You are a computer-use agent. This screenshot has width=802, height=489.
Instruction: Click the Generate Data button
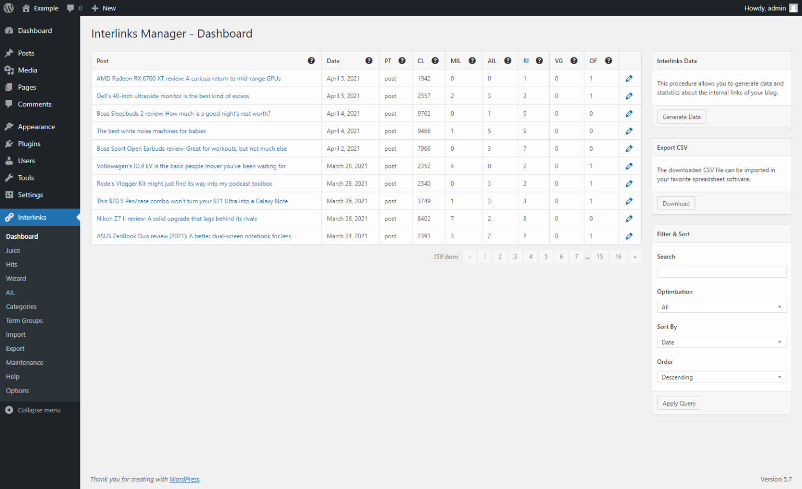click(681, 116)
